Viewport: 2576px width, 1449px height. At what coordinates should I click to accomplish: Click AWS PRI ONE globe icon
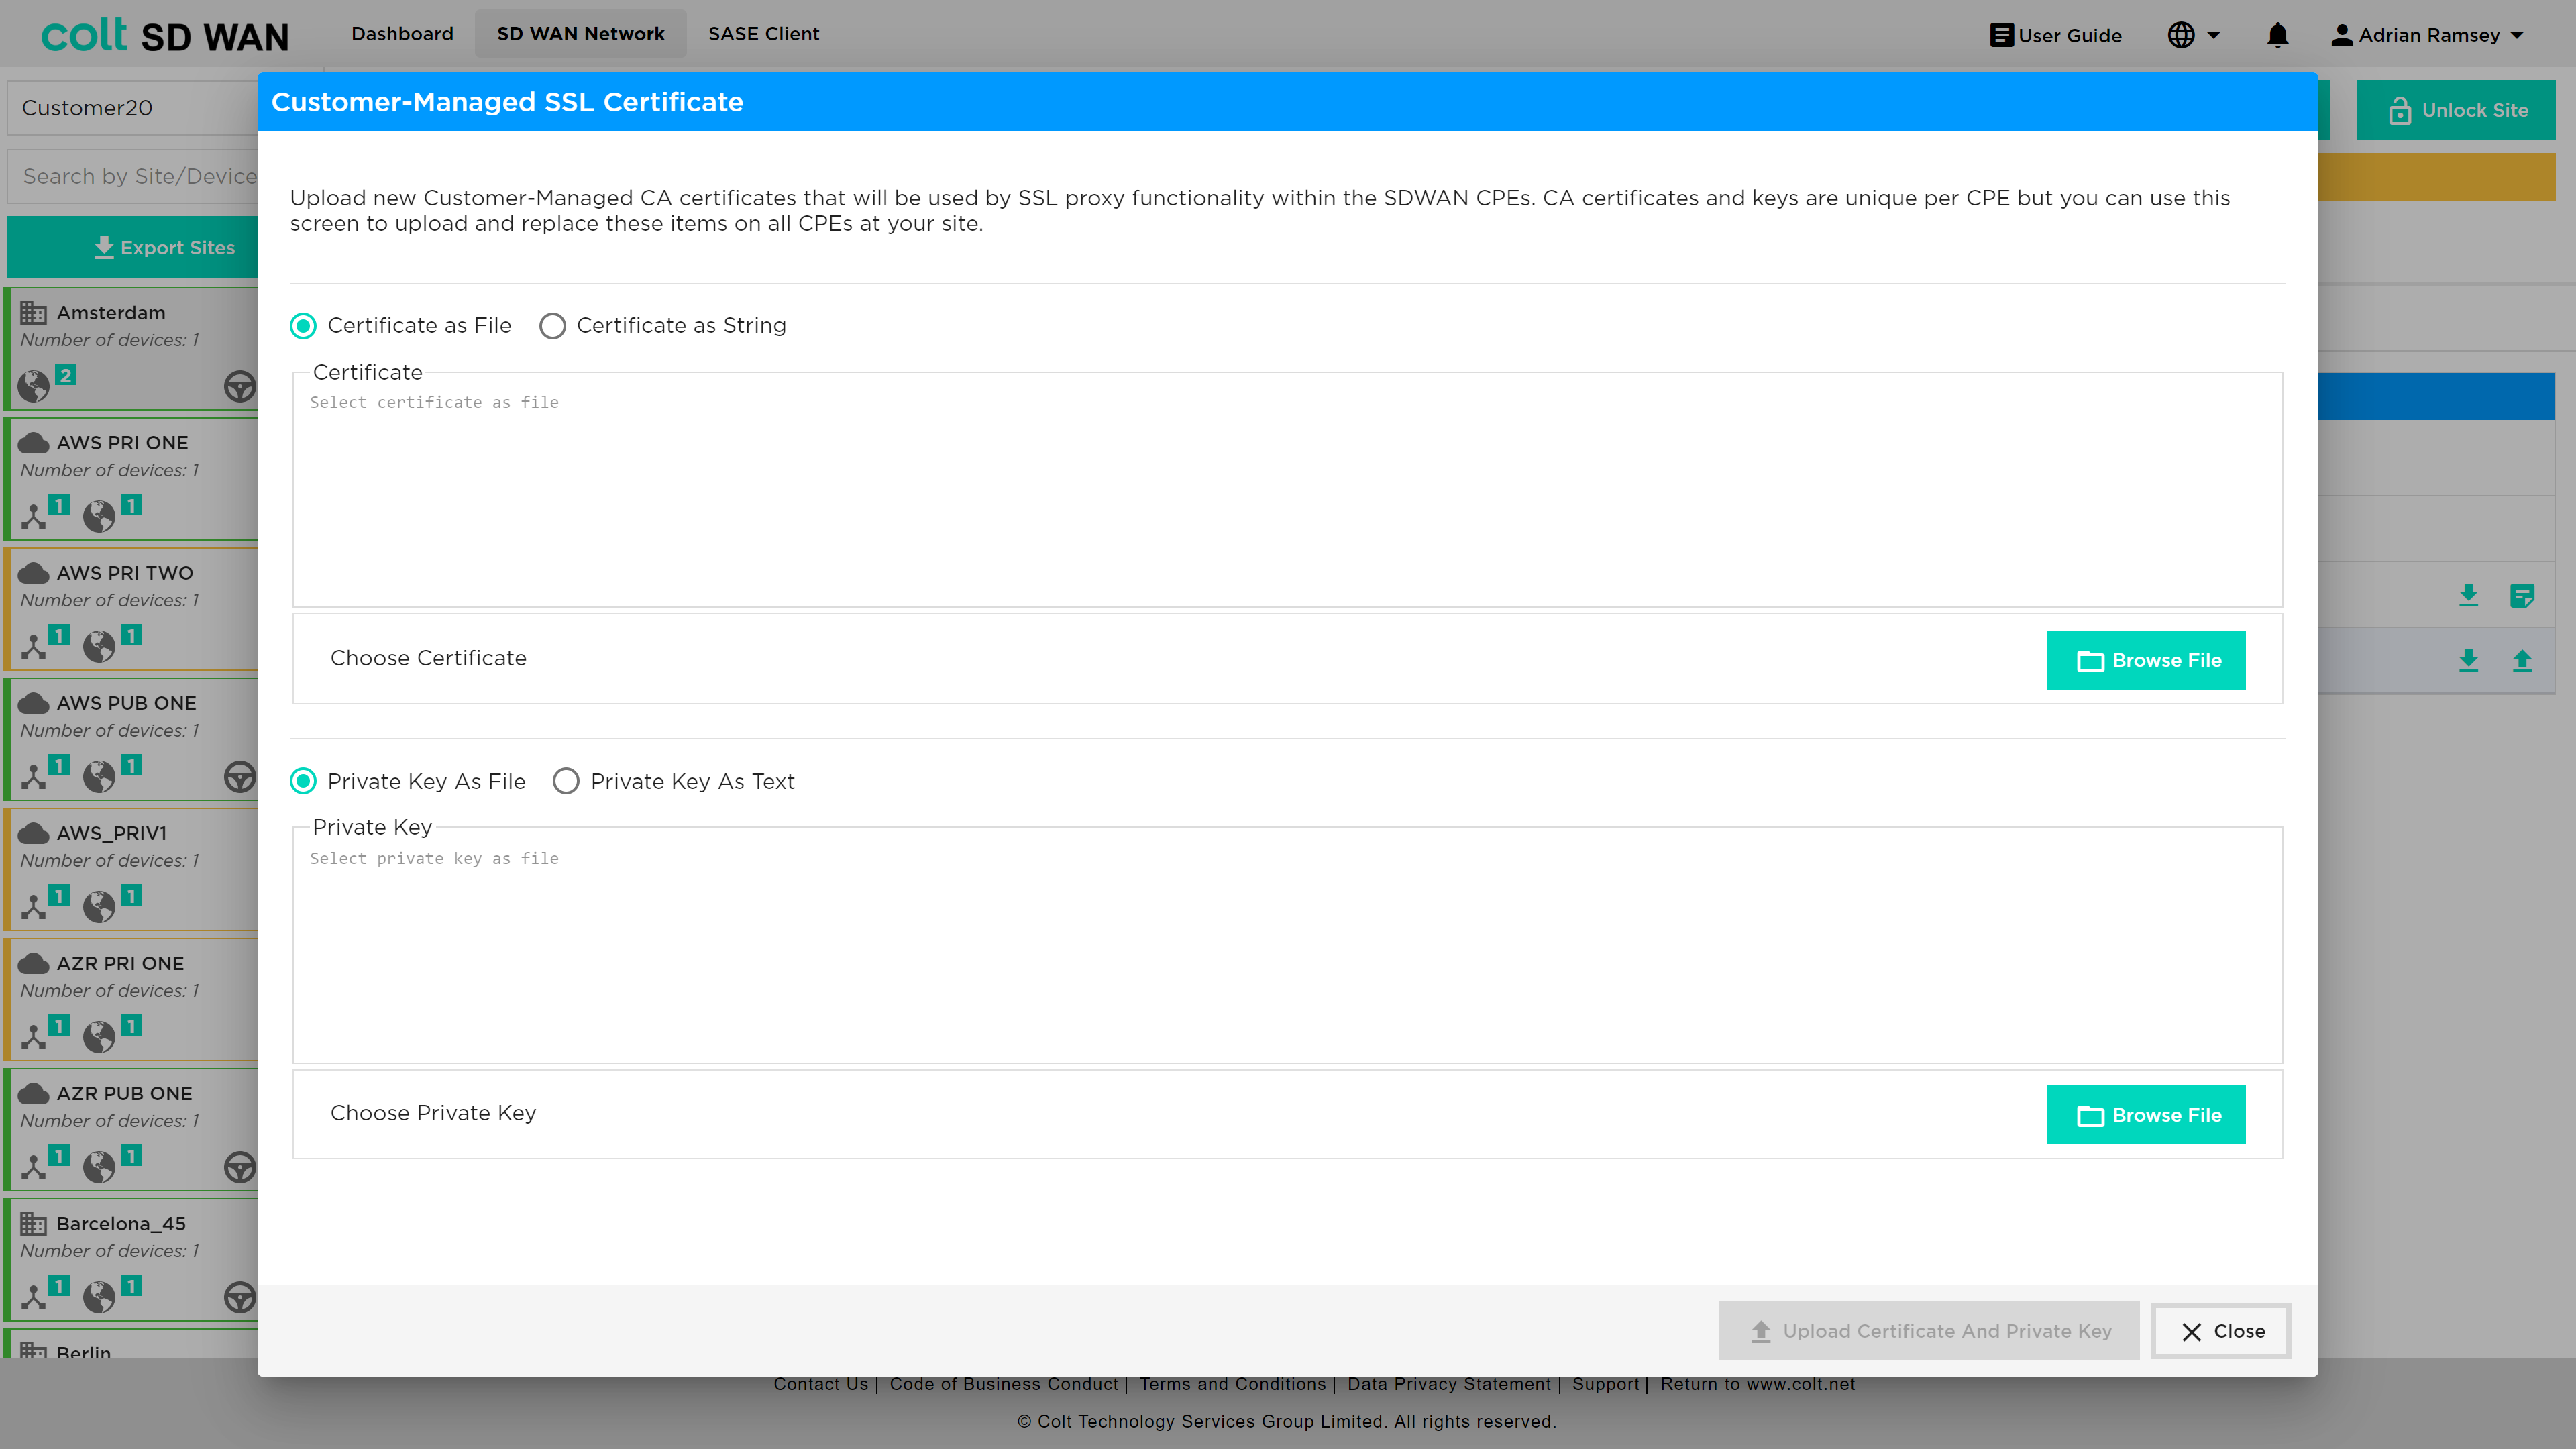tap(99, 516)
